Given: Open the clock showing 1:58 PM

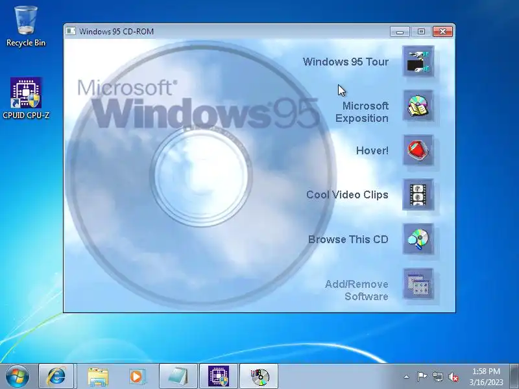Looking at the screenshot, I should (486, 377).
